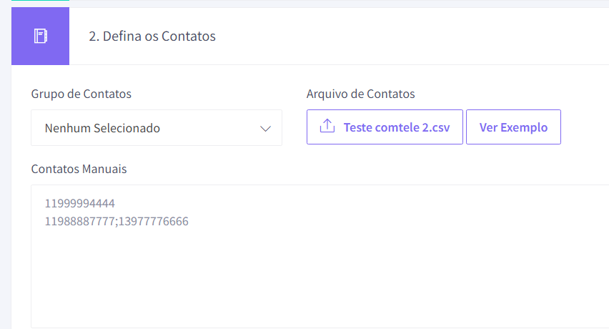Click the contacts notebook icon in purple header
The image size is (609, 329).
click(41, 36)
